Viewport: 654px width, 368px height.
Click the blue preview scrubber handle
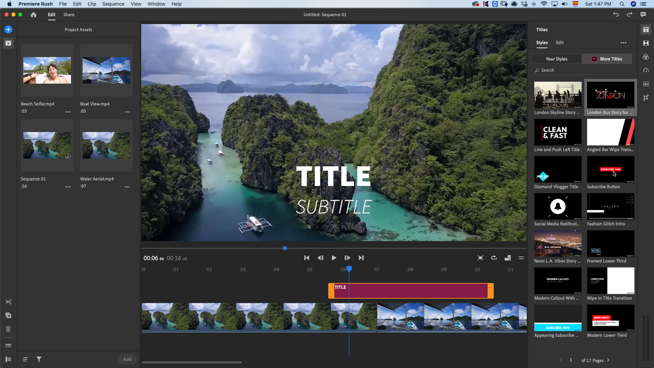(x=285, y=249)
